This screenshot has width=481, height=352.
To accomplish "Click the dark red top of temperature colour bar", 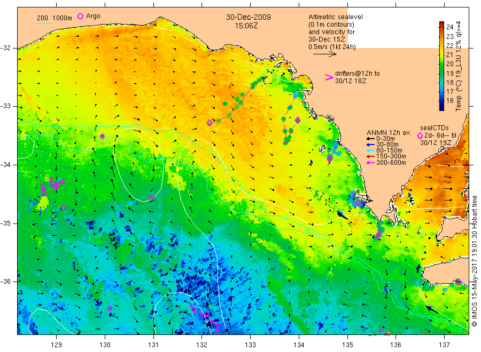I will point(442,24).
